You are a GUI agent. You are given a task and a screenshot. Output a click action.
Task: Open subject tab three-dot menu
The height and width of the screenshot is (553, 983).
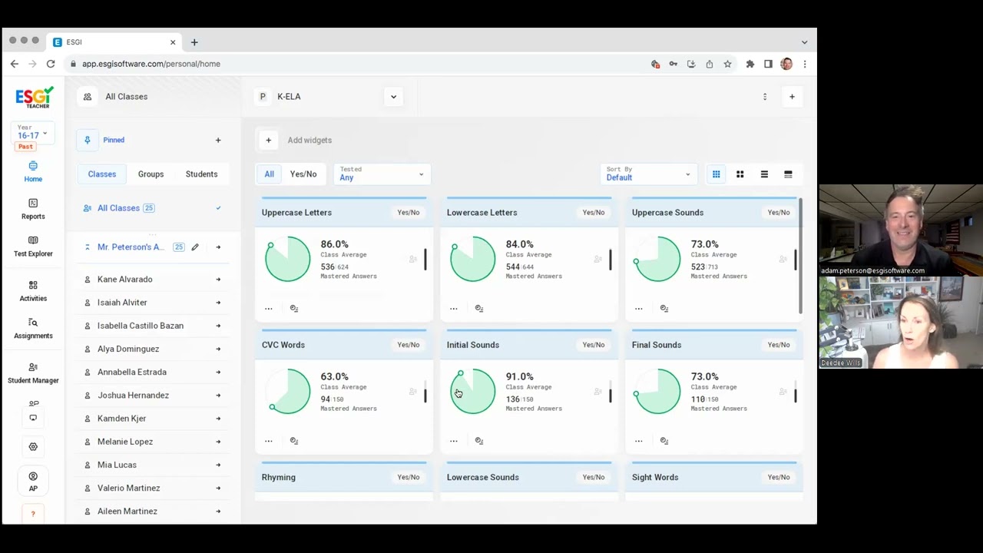click(x=764, y=97)
